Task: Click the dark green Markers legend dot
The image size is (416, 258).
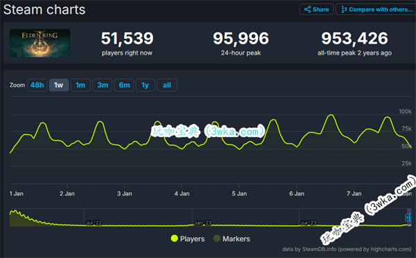Action: (217, 239)
